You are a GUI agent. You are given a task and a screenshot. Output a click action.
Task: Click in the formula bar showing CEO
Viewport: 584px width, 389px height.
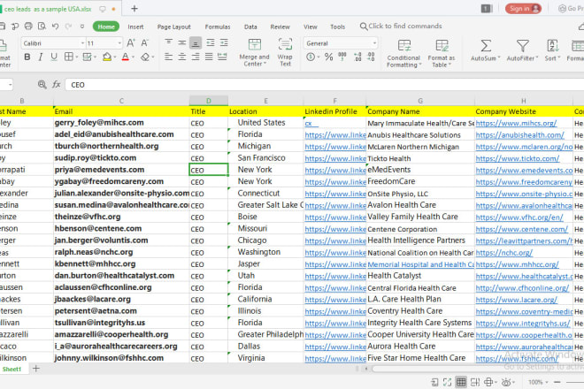[324, 85]
